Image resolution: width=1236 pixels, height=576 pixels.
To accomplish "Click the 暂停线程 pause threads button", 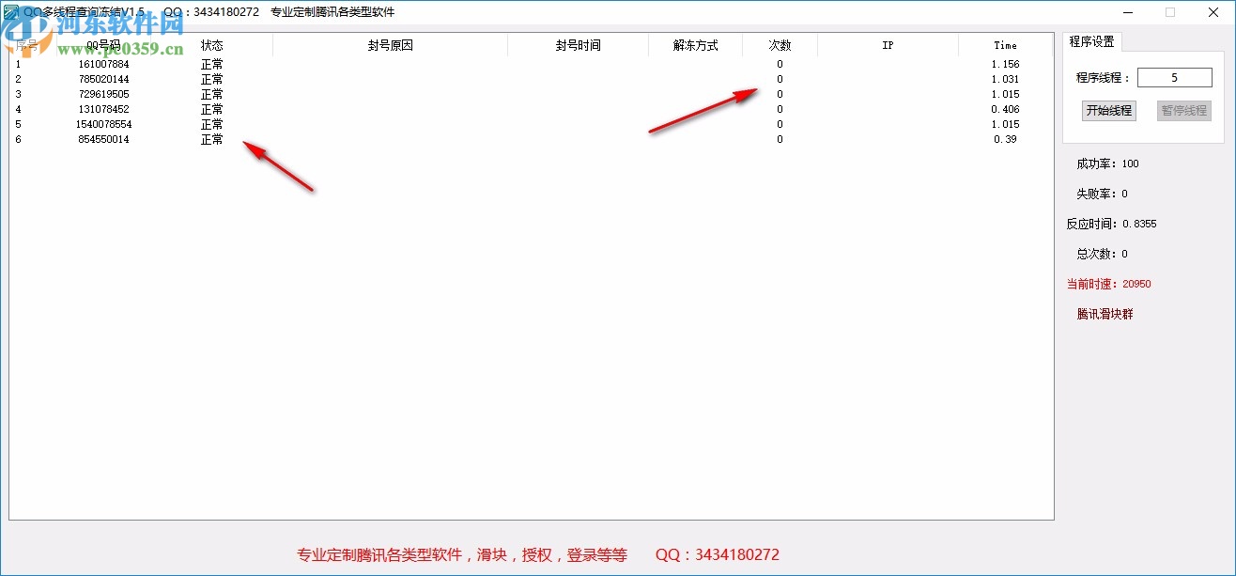I will tap(1183, 111).
